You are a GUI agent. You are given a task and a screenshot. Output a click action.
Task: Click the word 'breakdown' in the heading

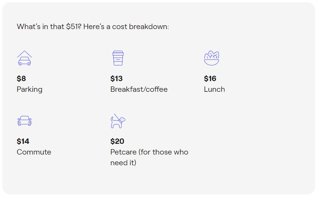(x=148, y=27)
